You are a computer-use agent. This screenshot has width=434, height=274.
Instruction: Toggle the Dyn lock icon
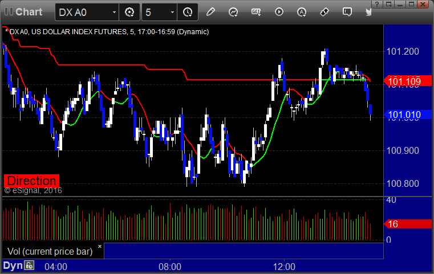click(x=29, y=265)
